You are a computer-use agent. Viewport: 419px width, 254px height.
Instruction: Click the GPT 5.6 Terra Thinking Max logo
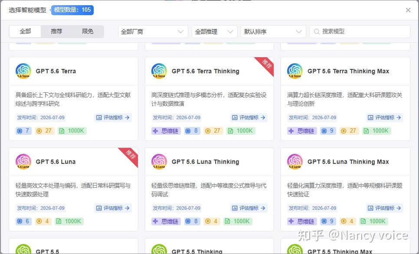[x=295, y=71]
